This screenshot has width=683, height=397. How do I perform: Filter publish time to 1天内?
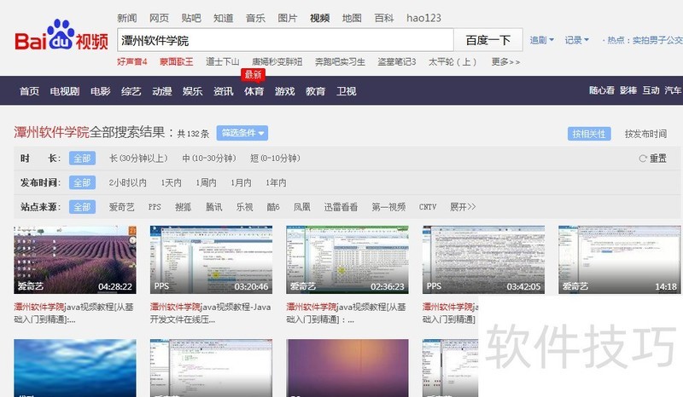172,182
